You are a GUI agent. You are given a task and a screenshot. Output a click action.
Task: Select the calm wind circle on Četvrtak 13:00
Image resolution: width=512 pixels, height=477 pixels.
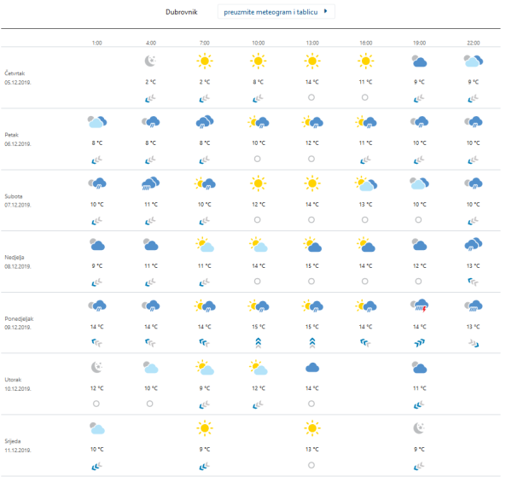311,97
